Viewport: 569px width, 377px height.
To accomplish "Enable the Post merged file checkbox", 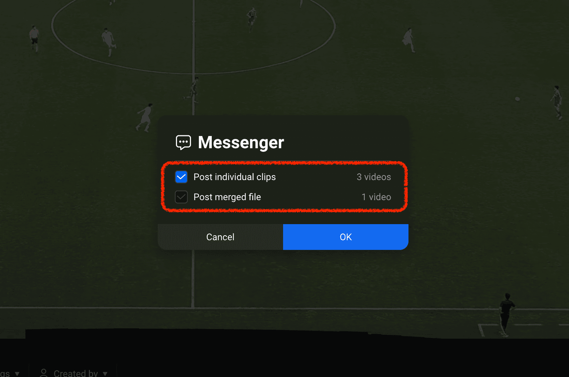I will click(x=181, y=197).
